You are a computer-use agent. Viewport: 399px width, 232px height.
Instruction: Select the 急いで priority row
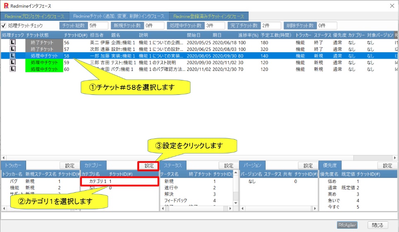coord(358,201)
